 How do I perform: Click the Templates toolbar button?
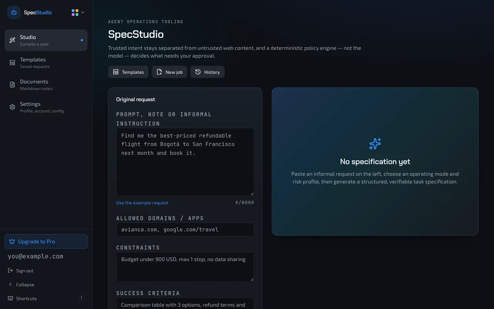tap(128, 72)
